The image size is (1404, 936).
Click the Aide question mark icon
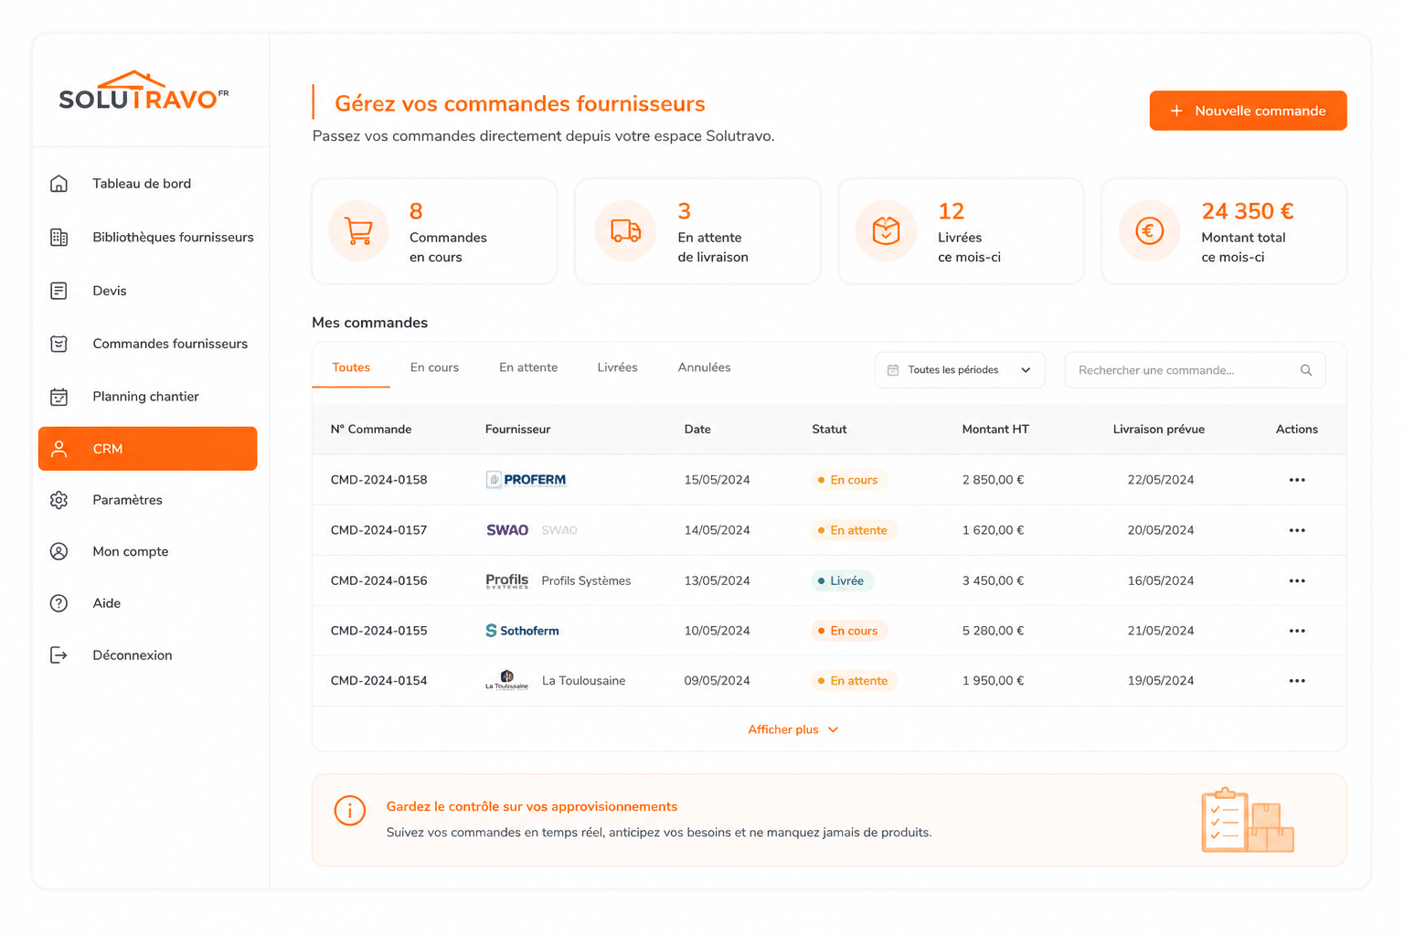point(58,603)
